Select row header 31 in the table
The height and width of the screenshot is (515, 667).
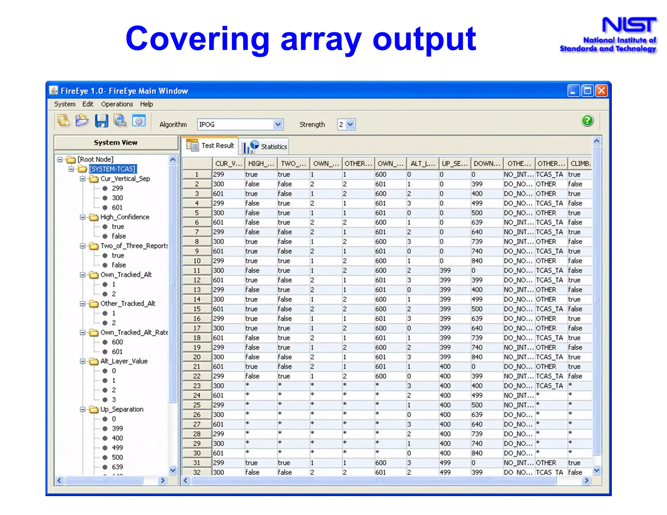click(197, 463)
